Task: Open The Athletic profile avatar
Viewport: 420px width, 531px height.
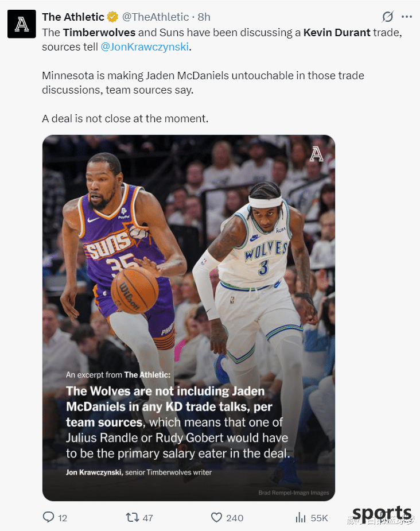Action: (x=22, y=24)
